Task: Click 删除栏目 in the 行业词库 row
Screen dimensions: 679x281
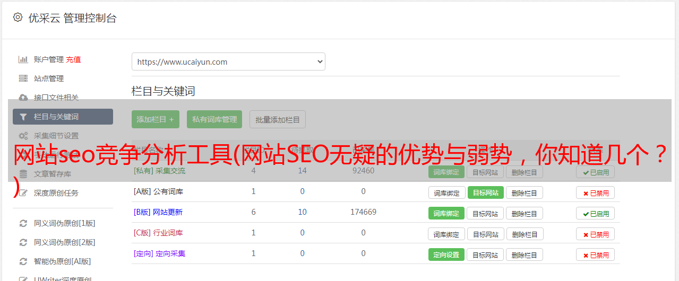Action: (x=525, y=234)
